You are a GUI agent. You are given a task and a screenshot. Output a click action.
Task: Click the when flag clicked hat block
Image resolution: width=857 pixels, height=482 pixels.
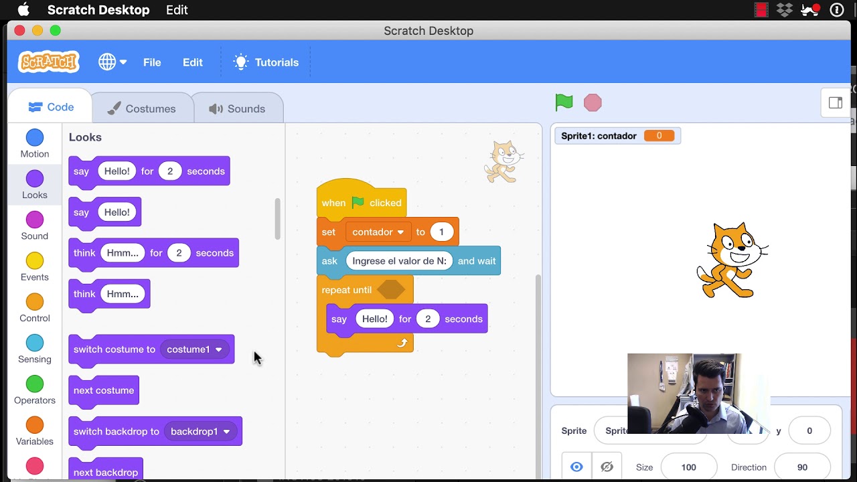tap(362, 202)
